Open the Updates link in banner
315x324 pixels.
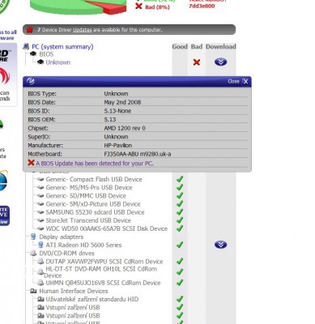click(82, 30)
